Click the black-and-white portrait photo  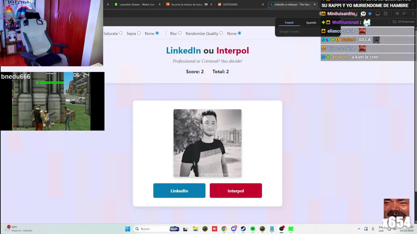[208, 143]
